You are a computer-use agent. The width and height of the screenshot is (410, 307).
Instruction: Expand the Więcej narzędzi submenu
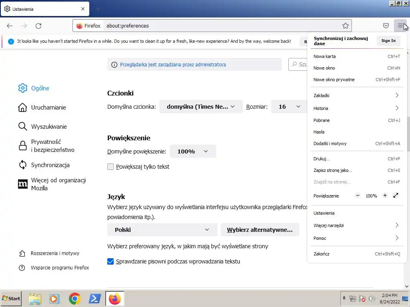click(357, 225)
